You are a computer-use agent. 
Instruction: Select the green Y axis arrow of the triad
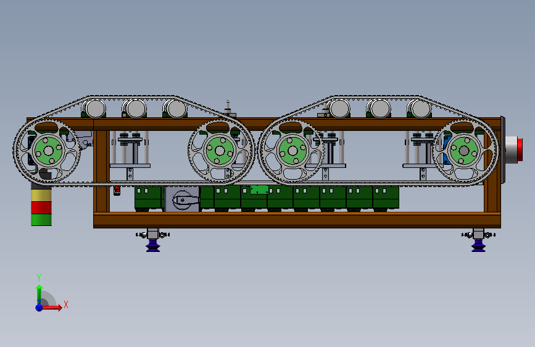click(39, 294)
